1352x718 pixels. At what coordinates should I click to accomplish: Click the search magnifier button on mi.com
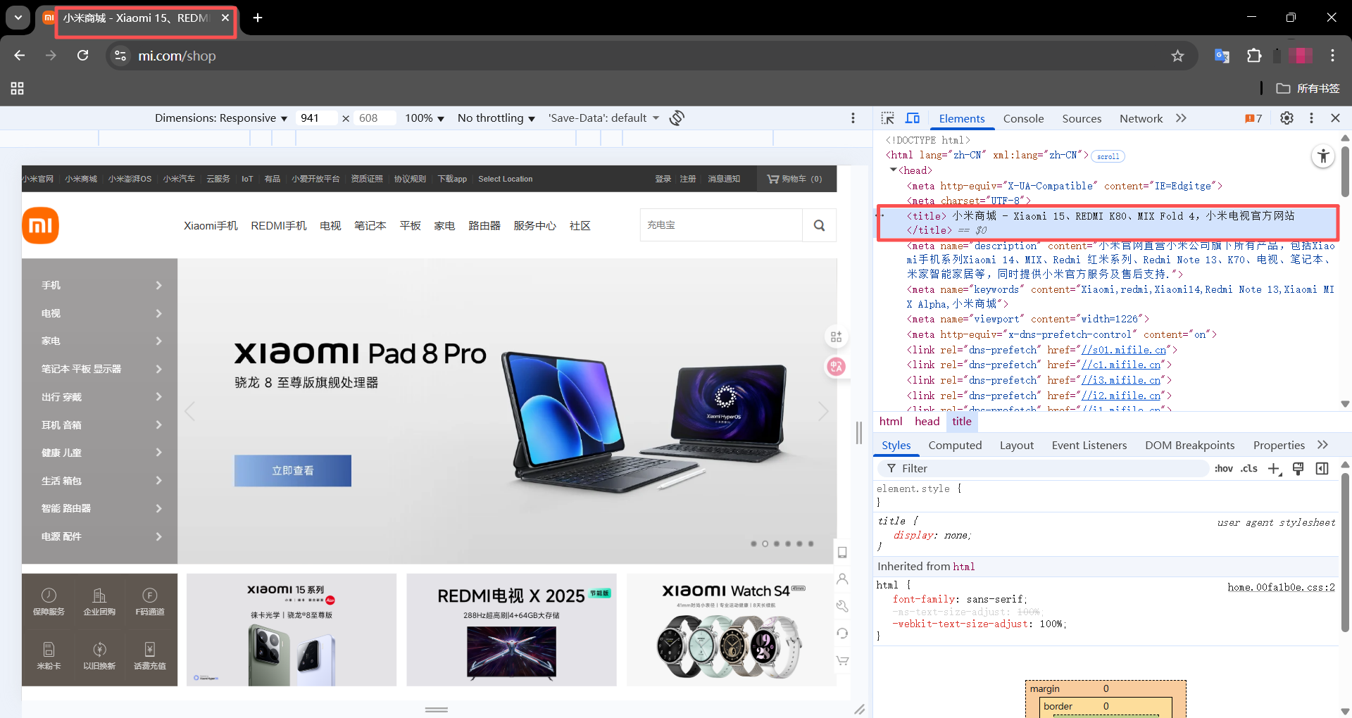(x=819, y=225)
